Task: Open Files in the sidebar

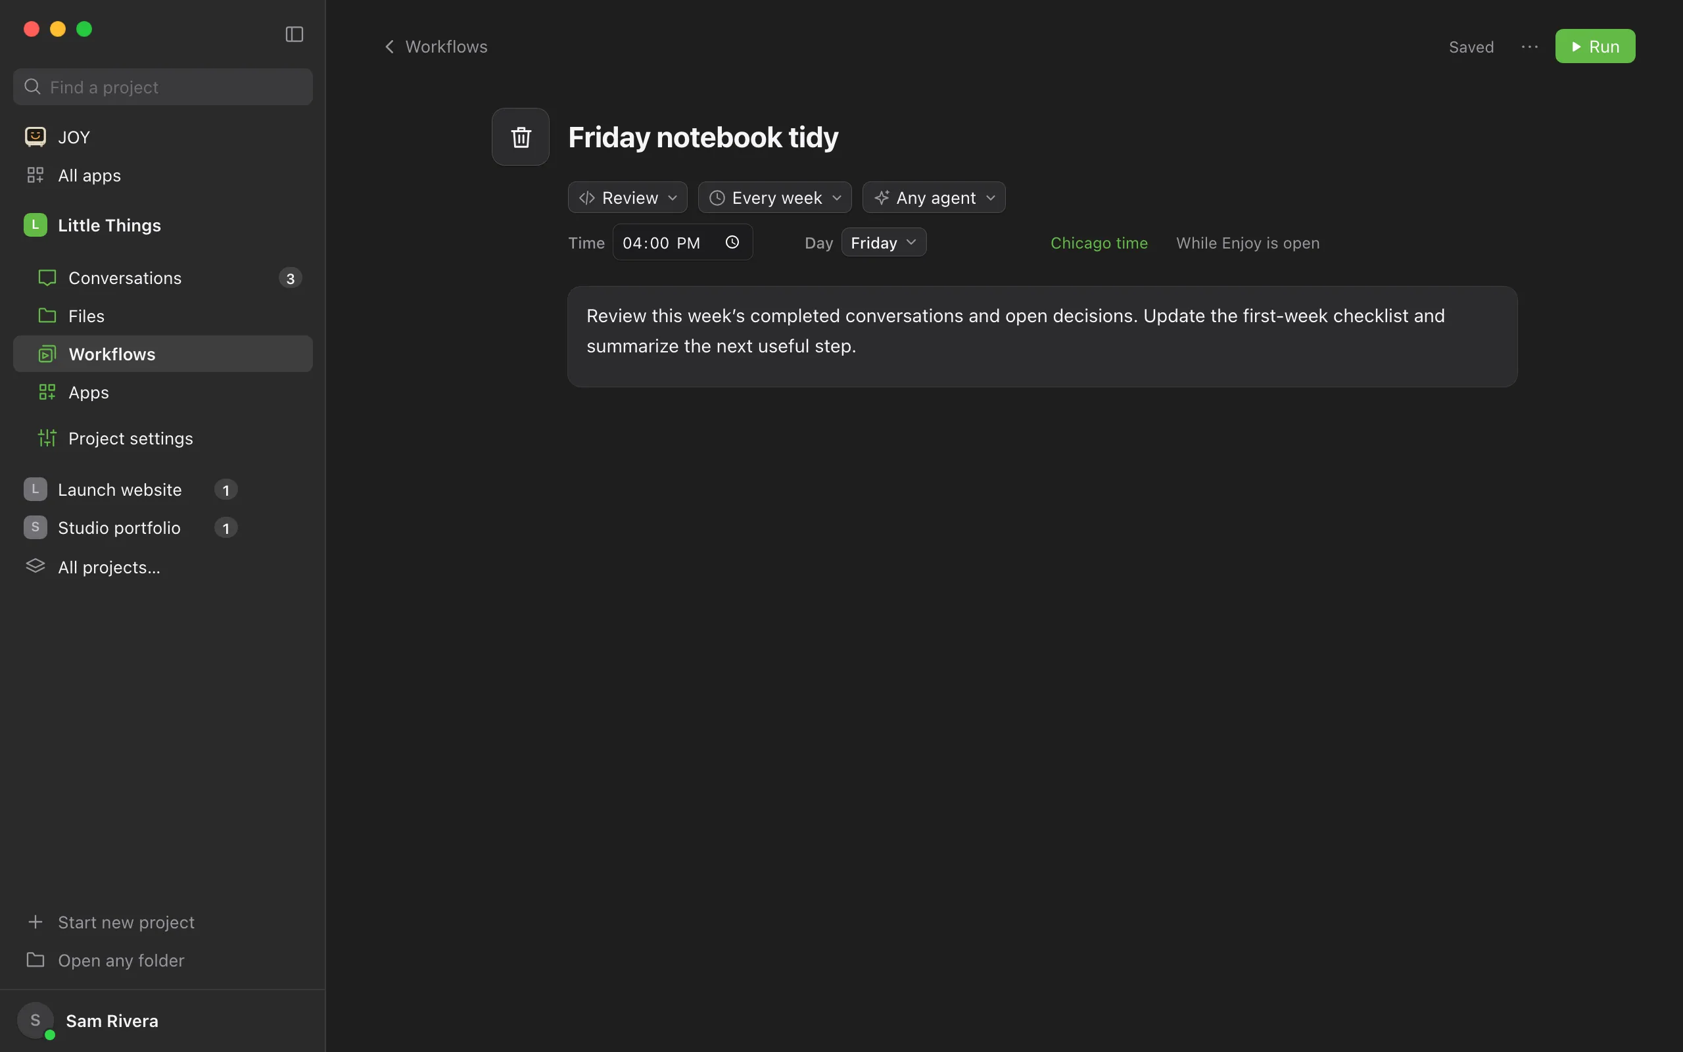Action: click(x=163, y=316)
